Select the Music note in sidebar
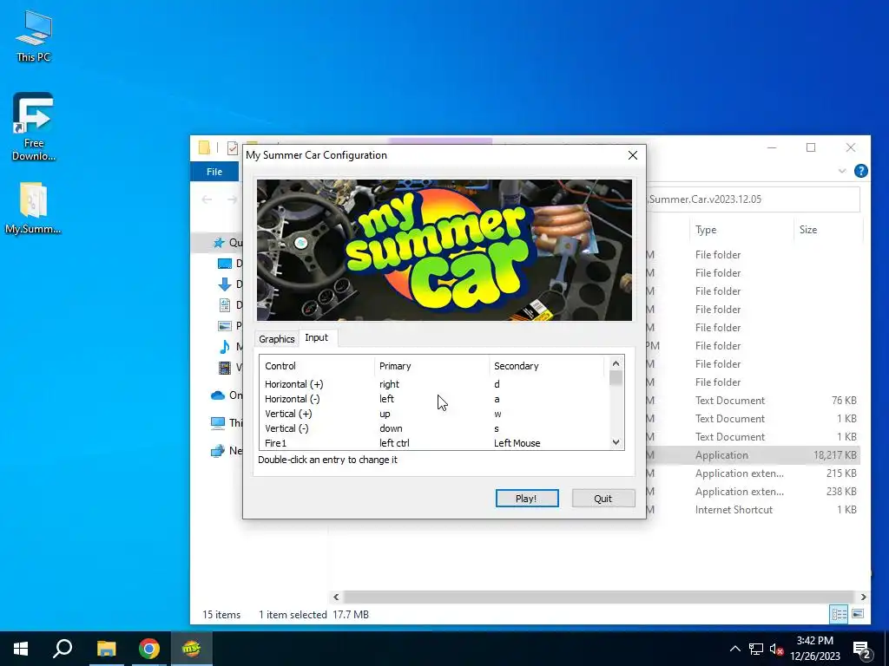The width and height of the screenshot is (889, 666). [225, 347]
